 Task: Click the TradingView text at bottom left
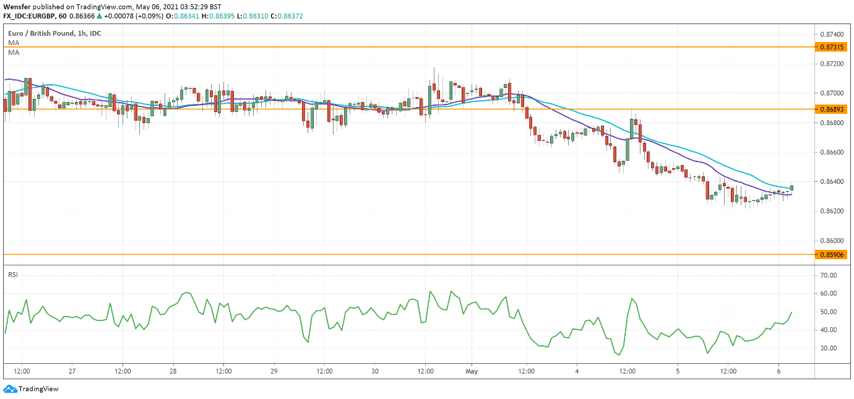point(38,389)
